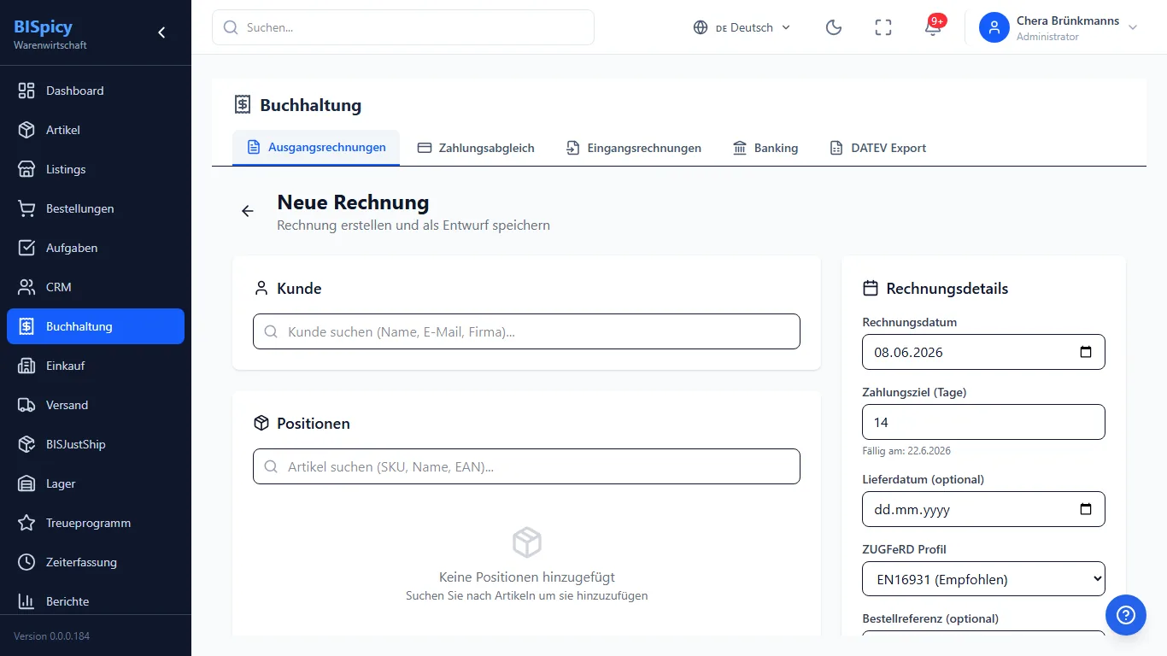Open the Deutsch language dropdown
The height and width of the screenshot is (656, 1167).
[x=742, y=27]
